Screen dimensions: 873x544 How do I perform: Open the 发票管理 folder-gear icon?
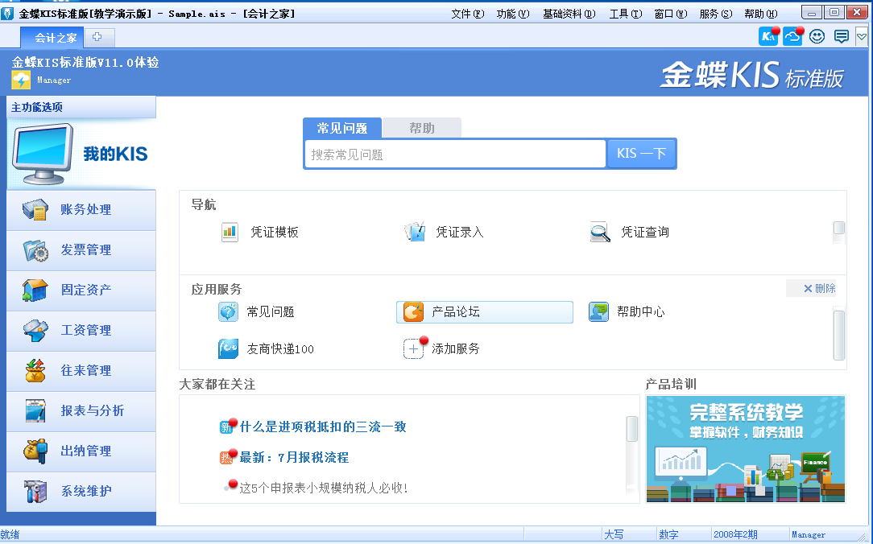coord(35,250)
